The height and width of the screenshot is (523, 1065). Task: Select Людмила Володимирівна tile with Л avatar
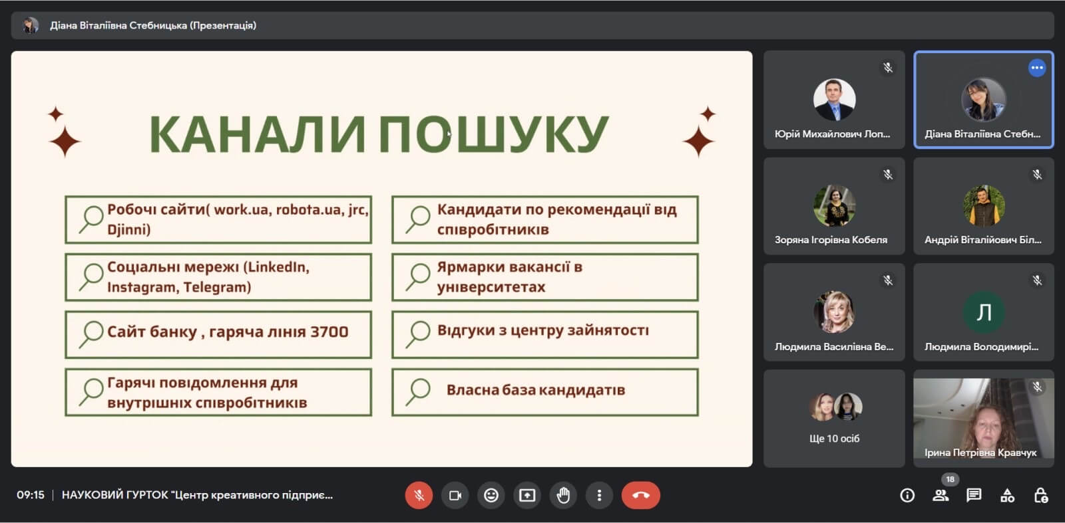(983, 312)
